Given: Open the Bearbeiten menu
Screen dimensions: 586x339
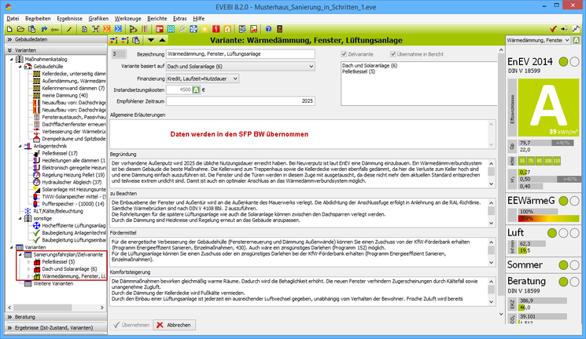Looking at the screenshot, I should click(x=38, y=18).
